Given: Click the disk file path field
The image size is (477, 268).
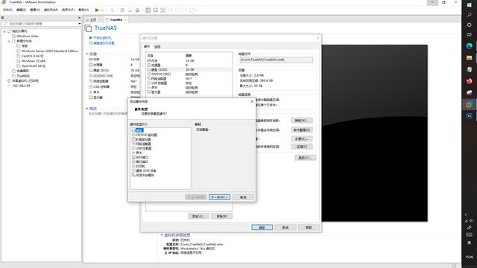Looking at the screenshot, I should click(276, 60).
